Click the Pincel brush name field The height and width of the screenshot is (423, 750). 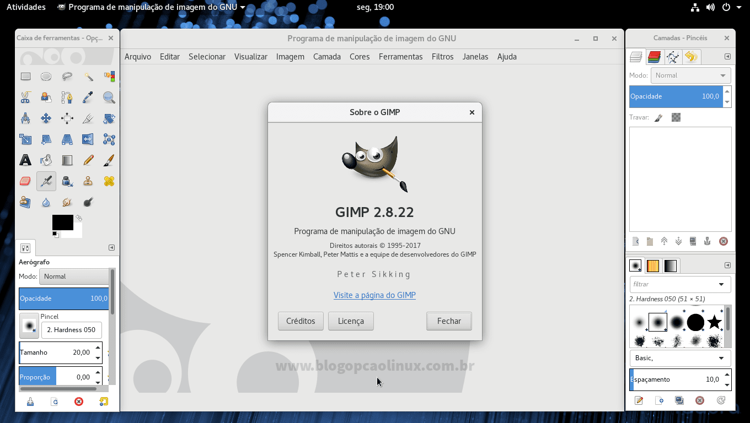pyautogui.click(x=72, y=330)
